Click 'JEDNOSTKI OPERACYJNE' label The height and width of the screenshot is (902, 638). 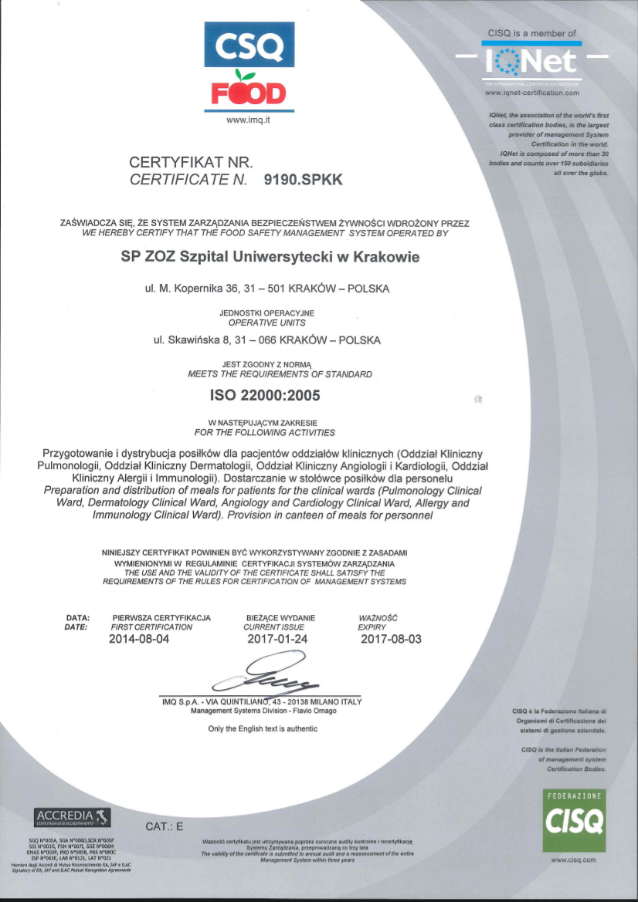[x=267, y=313]
